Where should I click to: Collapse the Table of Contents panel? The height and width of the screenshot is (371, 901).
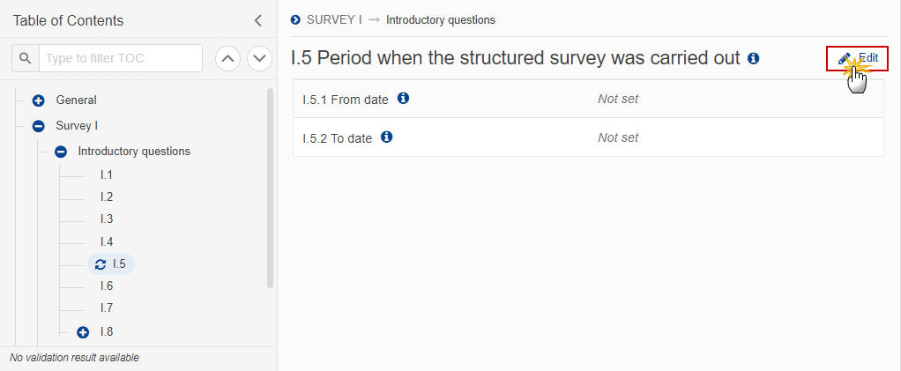click(258, 21)
